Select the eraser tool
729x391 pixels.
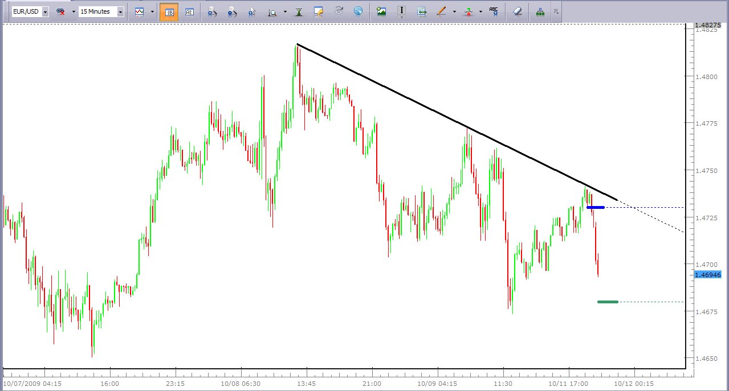click(x=517, y=11)
